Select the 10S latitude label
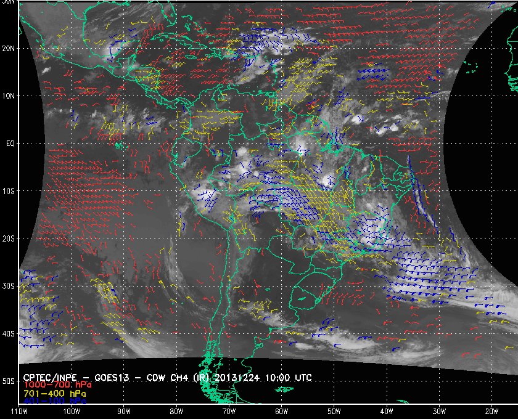Viewport: 518px width, 419px height. (x=8, y=191)
